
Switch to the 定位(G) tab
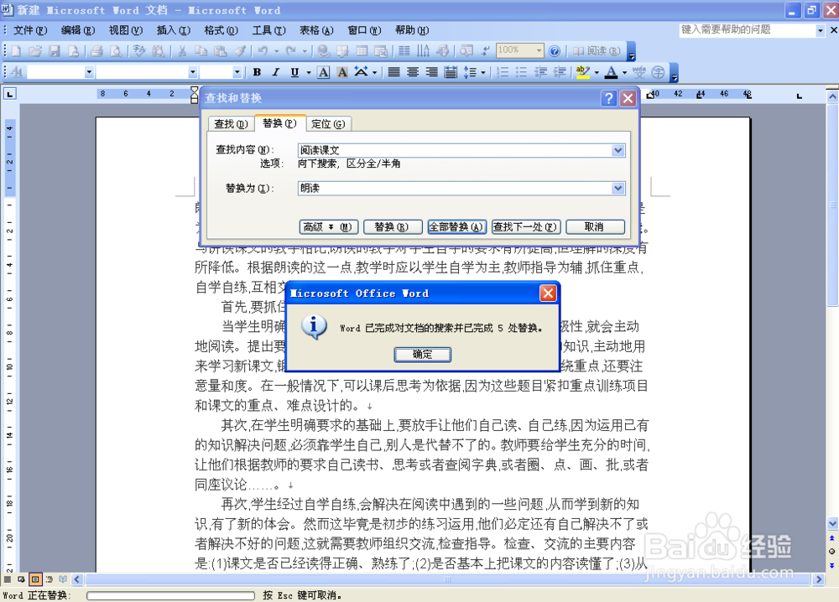[x=329, y=124]
